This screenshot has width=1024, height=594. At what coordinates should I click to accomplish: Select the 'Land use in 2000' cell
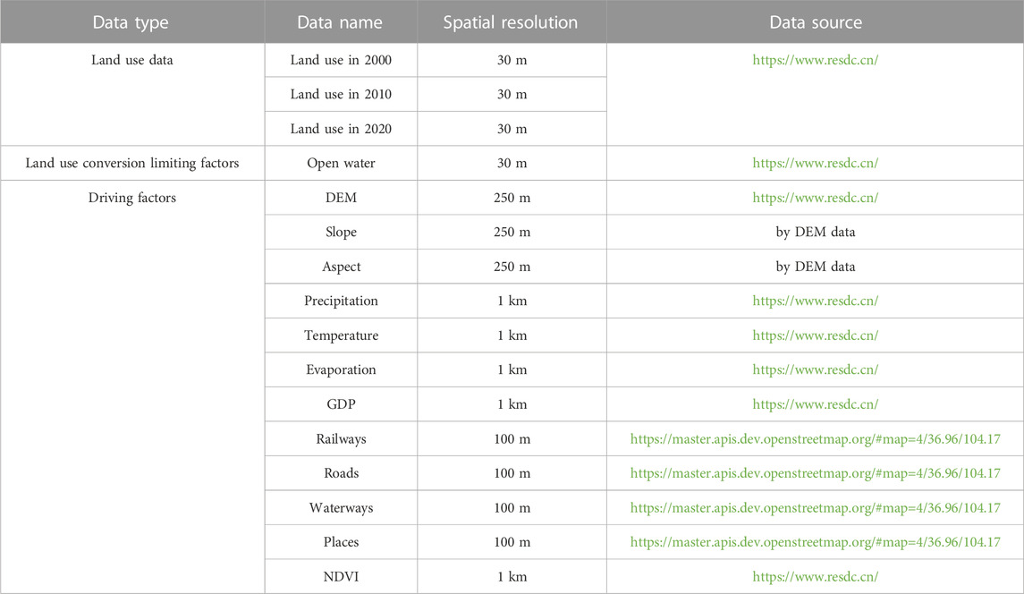pyautogui.click(x=341, y=60)
